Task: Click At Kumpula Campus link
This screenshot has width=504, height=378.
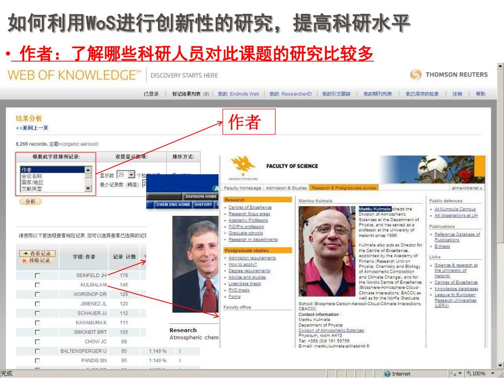Action: point(455,209)
